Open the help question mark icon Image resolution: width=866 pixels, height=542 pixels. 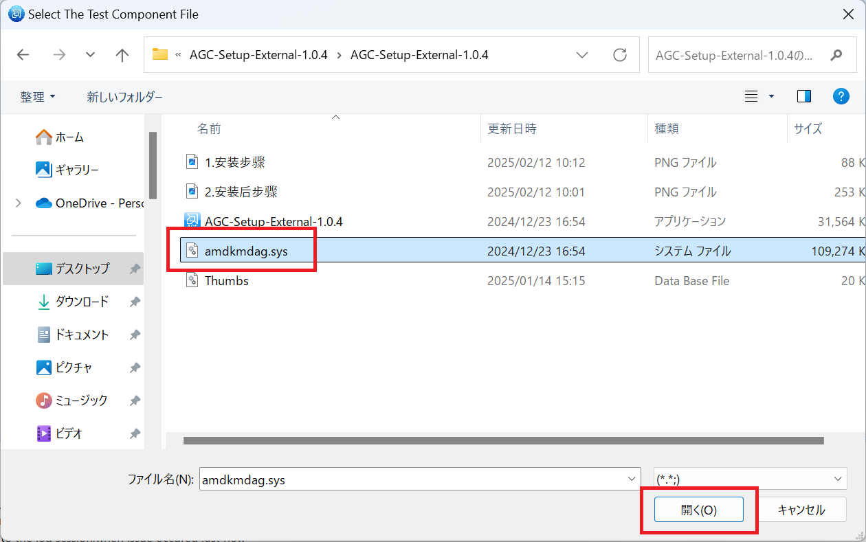[841, 96]
